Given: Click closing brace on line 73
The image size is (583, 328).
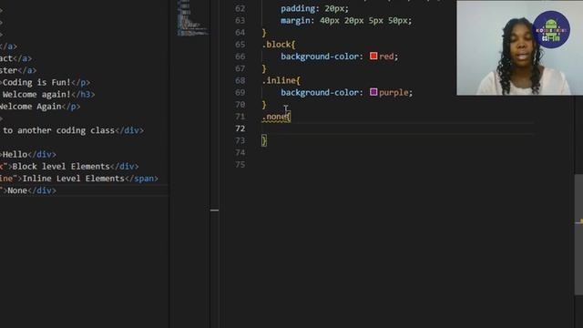Looking at the screenshot, I should [x=264, y=140].
